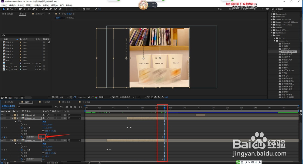This screenshot has height=164, width=303.
Task: Select the Rotation tool
Action: point(17,9)
